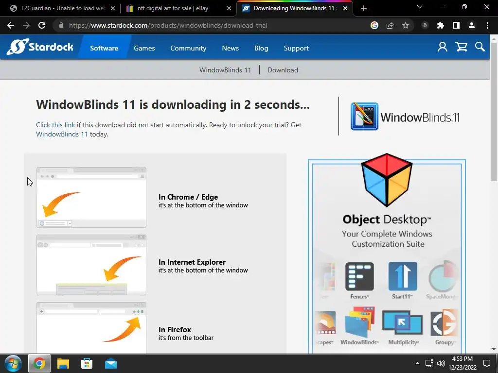Open the Community menu
This screenshot has height=373, width=498.
click(188, 48)
